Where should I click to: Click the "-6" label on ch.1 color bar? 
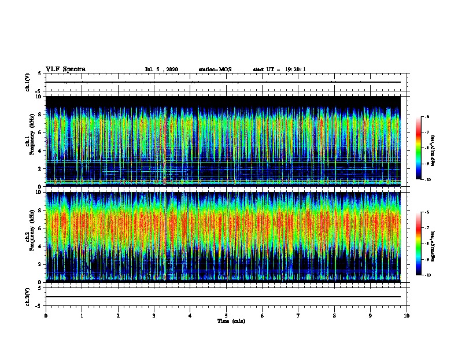click(427, 116)
